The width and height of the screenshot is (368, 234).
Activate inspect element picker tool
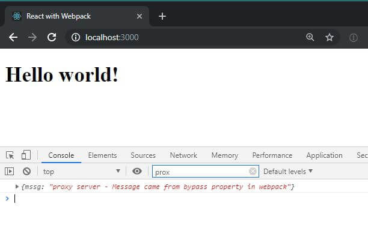tap(10, 155)
